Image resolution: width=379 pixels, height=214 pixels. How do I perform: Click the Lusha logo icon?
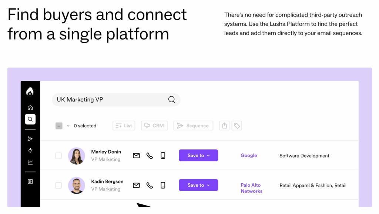click(x=30, y=92)
